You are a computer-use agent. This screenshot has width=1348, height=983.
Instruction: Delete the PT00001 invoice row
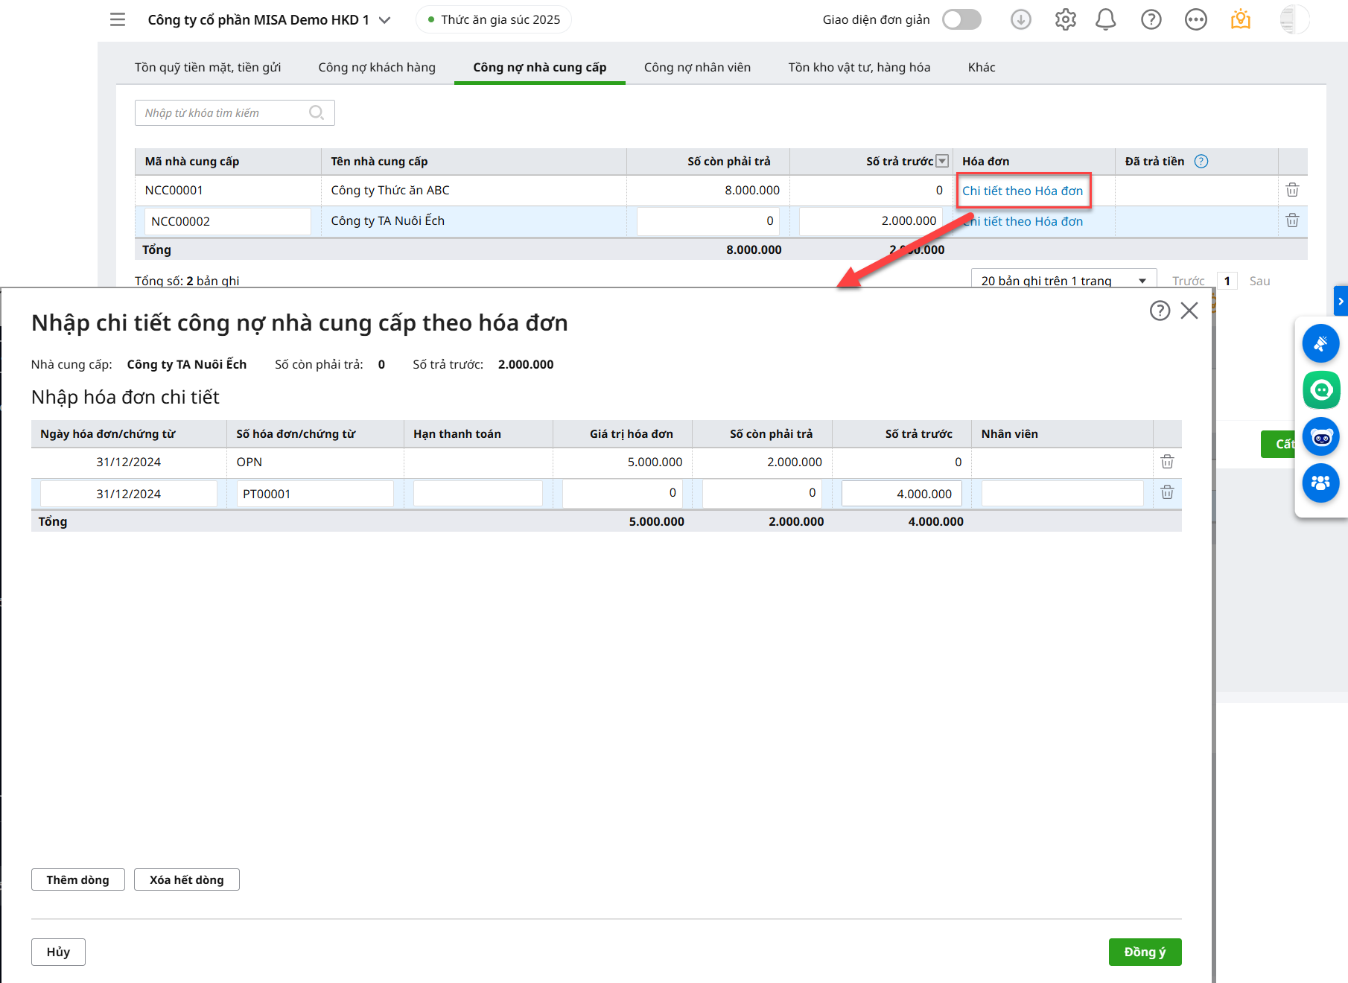point(1166,493)
